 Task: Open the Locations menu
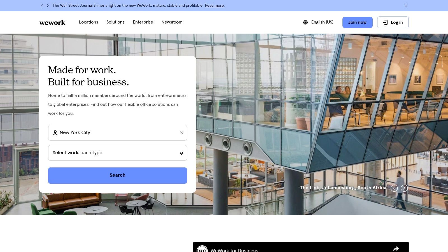88,22
